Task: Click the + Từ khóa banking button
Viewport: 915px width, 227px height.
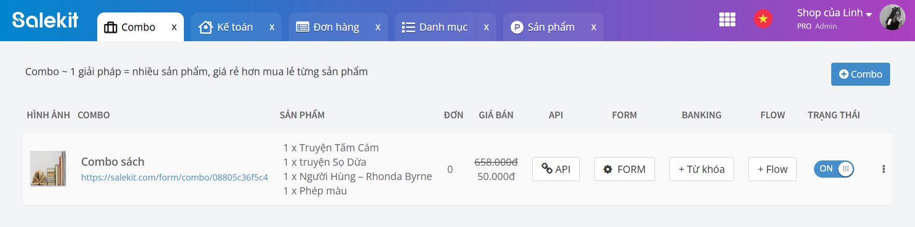Action: click(x=701, y=169)
